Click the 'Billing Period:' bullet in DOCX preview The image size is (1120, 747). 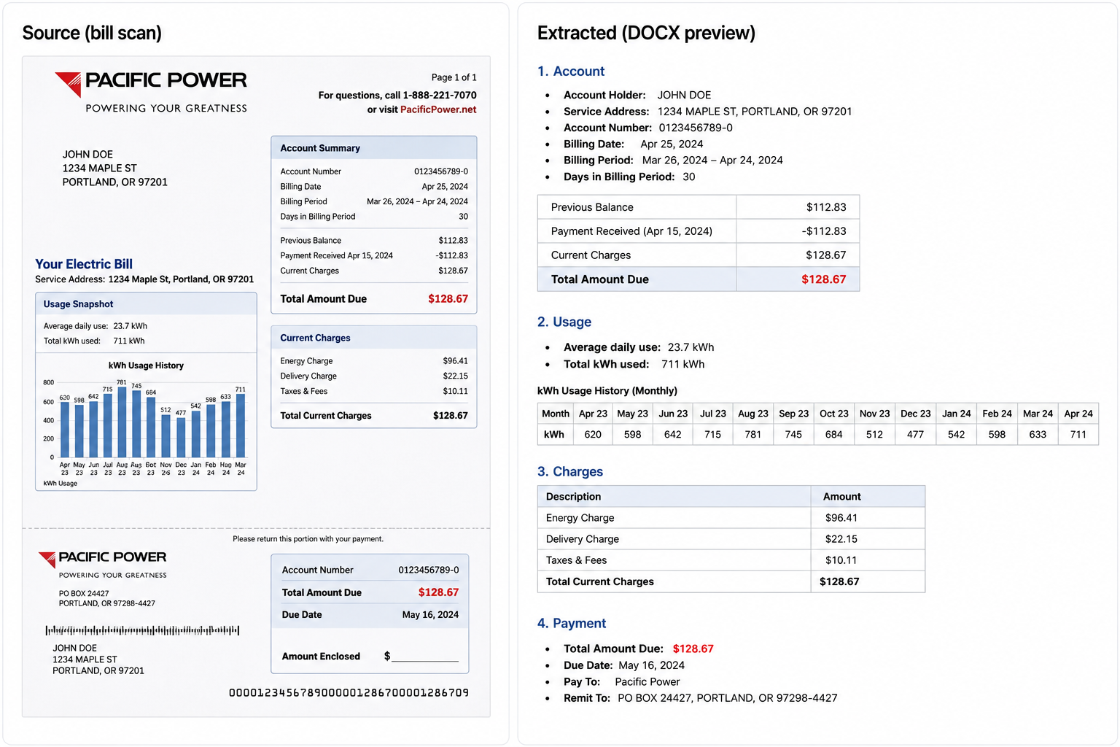673,160
